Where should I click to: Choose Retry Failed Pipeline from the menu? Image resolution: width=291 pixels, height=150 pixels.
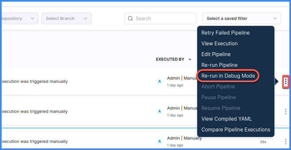click(225, 33)
